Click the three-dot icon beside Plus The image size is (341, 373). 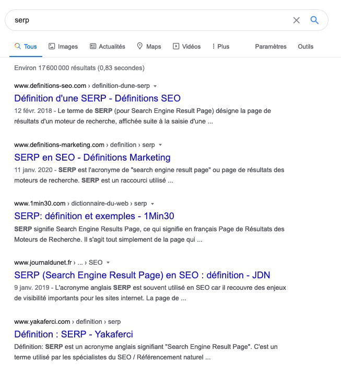tap(214, 46)
